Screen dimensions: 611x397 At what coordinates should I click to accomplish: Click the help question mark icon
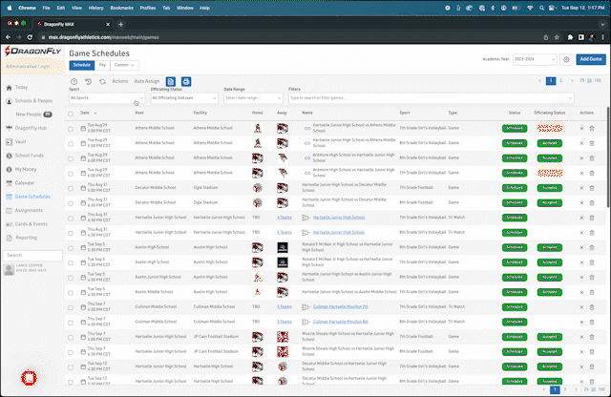74,82
